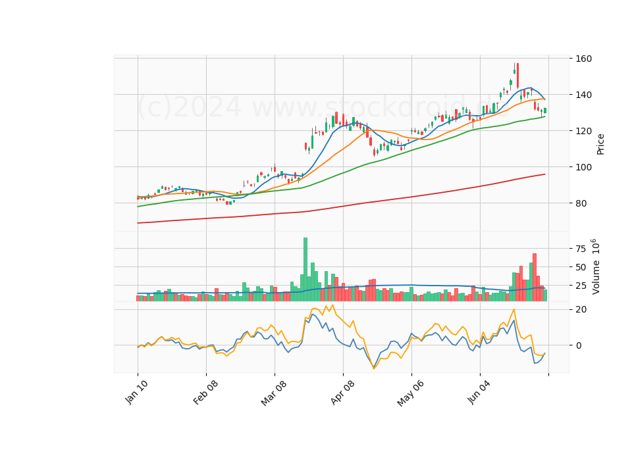Click the 140 price axis label

point(584,95)
